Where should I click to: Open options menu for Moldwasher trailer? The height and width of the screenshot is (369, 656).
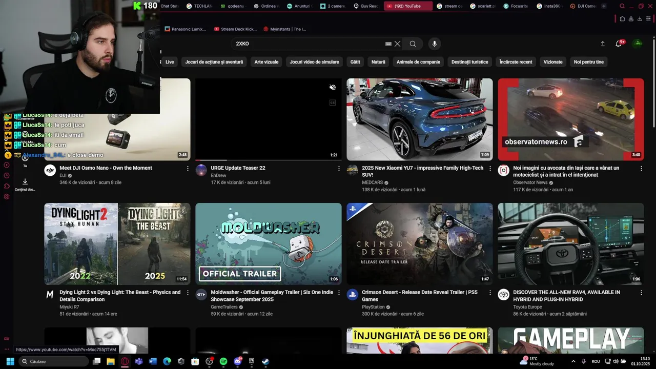pyautogui.click(x=339, y=293)
